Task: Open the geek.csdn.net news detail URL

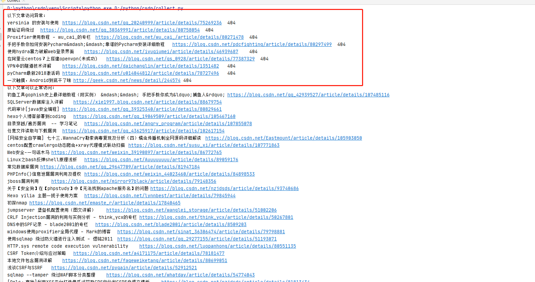Action: 127,80
